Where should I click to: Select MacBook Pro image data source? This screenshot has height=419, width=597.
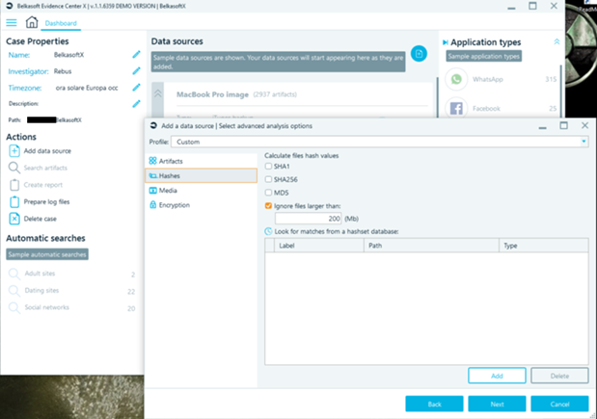[x=212, y=94]
